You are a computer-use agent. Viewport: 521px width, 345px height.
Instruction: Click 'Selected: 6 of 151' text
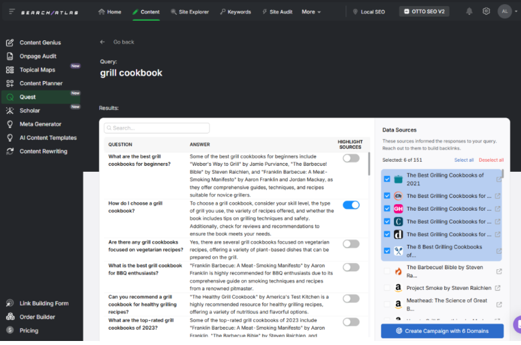coord(402,160)
